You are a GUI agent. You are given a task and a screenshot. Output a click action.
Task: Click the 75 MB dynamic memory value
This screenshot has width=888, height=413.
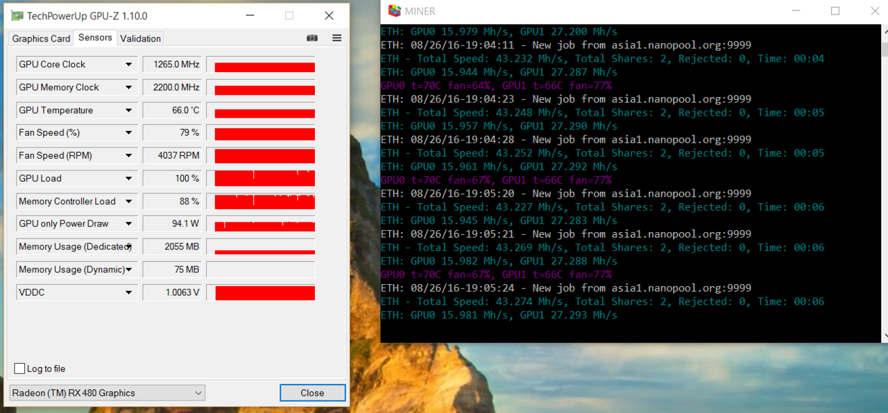tap(172, 270)
